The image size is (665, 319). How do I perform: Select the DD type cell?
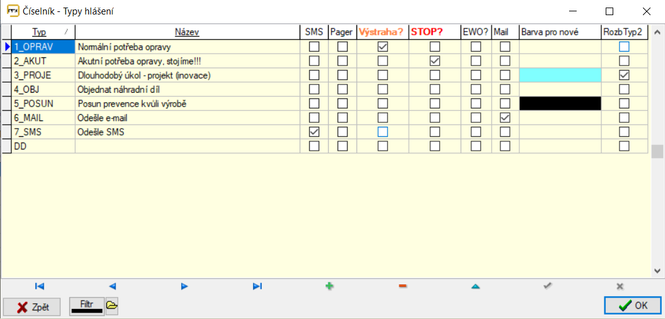coord(43,146)
